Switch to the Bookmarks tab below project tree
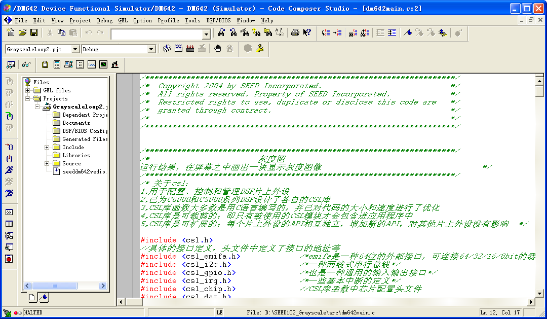547x319 pixels. tap(44, 297)
